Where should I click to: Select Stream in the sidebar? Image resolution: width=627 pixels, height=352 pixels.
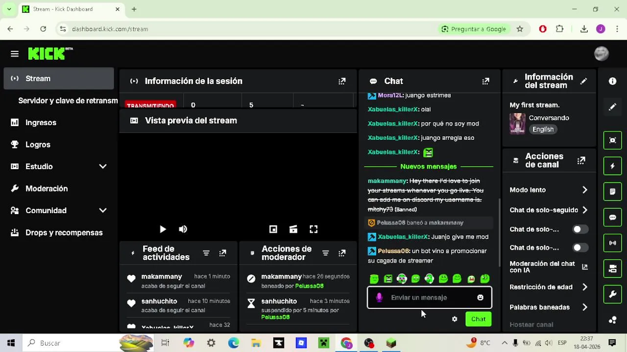(59, 78)
